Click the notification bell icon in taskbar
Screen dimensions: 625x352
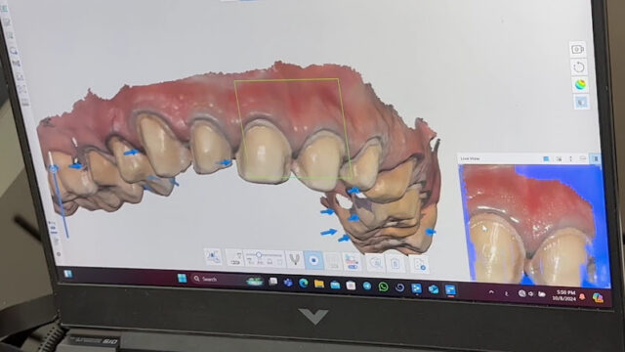pos(582,297)
